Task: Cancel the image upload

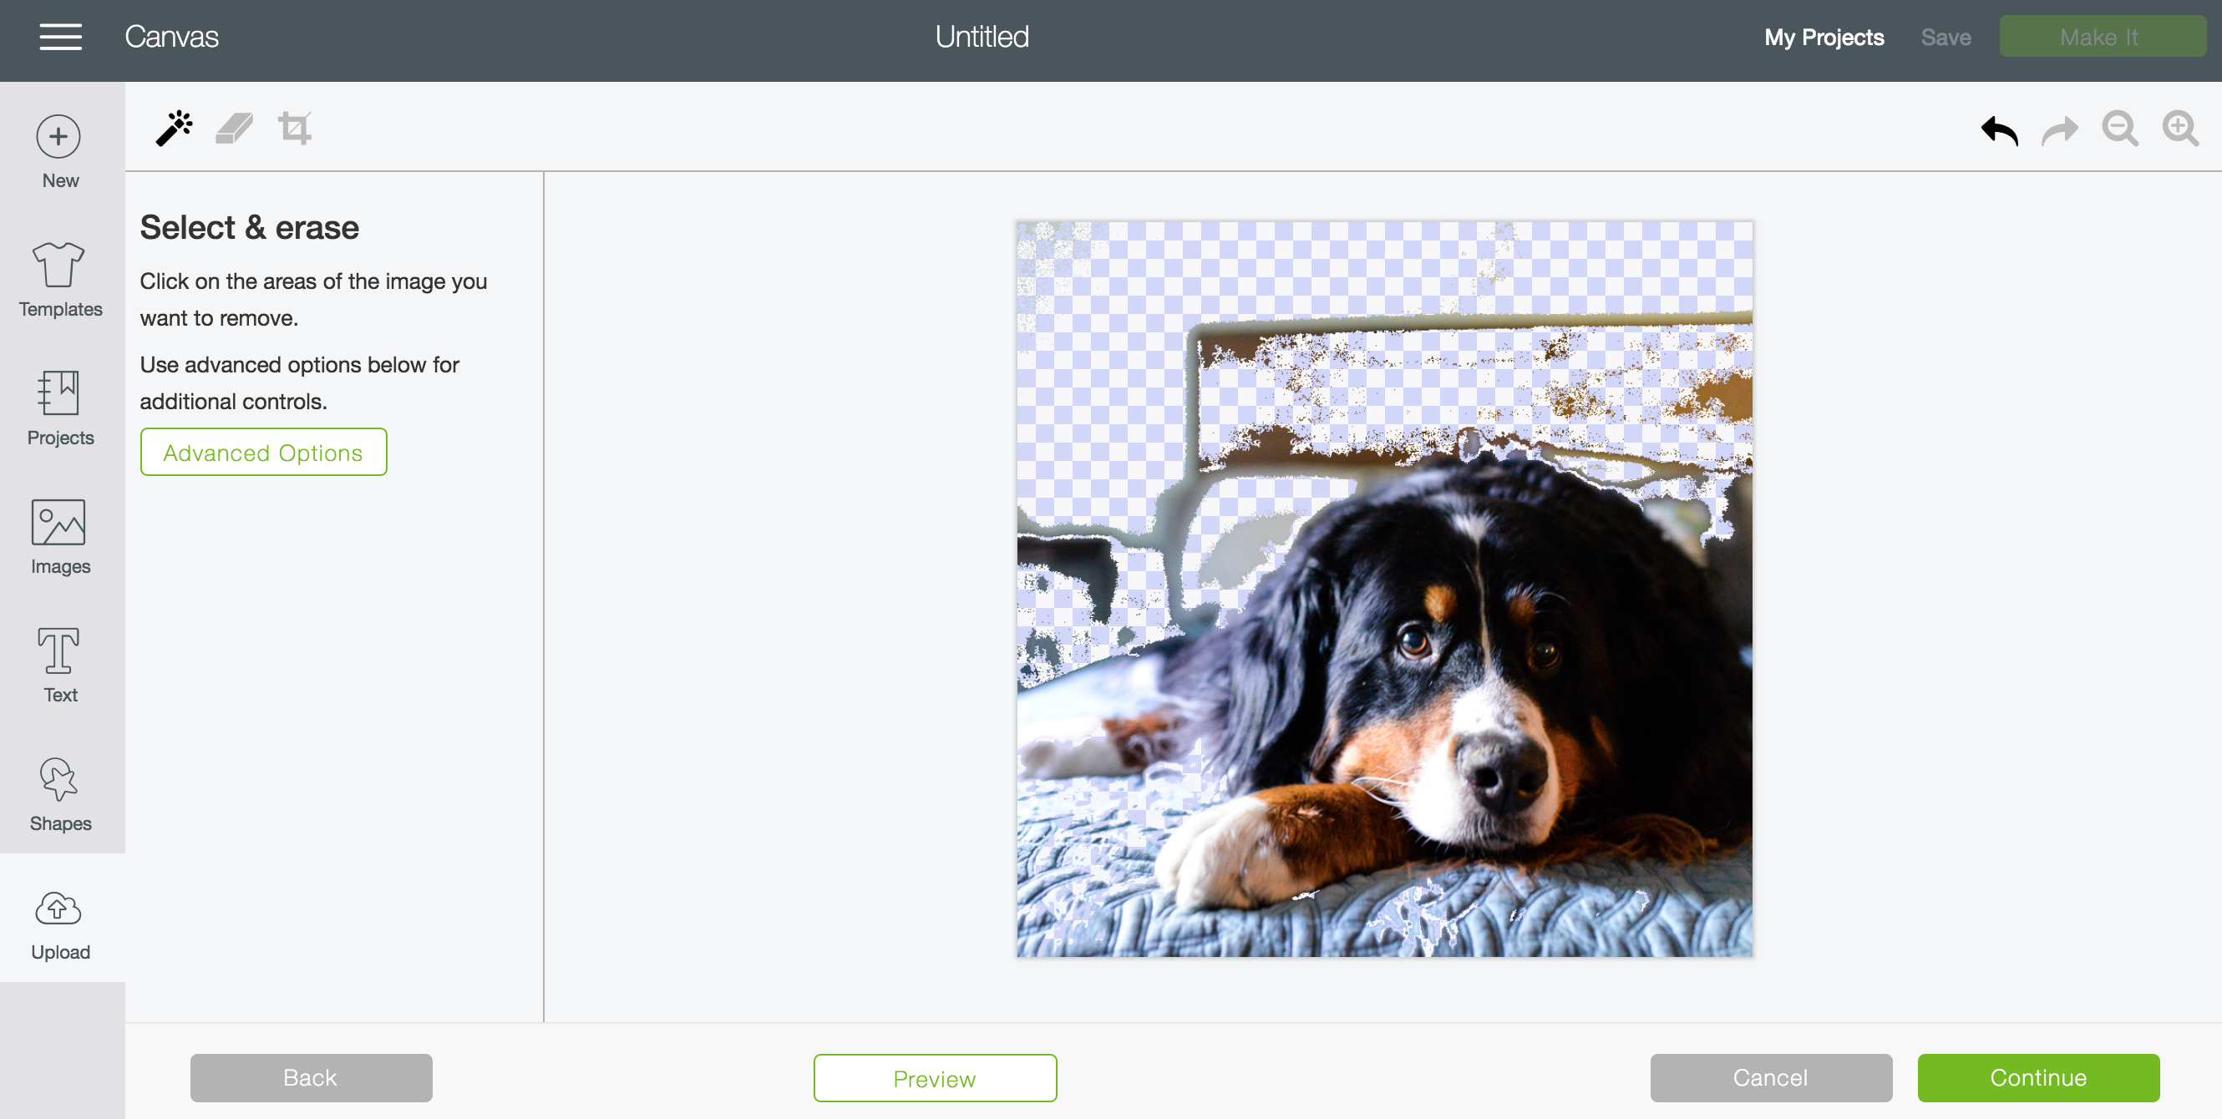Action: click(x=1770, y=1077)
